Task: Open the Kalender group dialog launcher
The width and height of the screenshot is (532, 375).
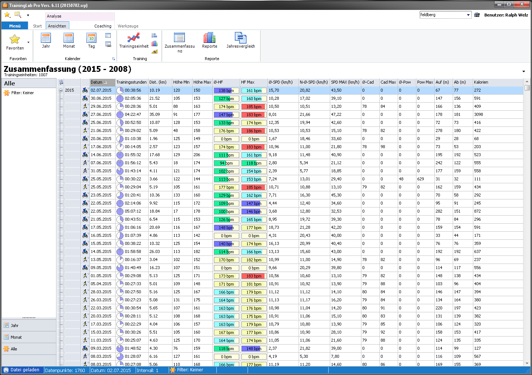Action: click(x=113, y=59)
